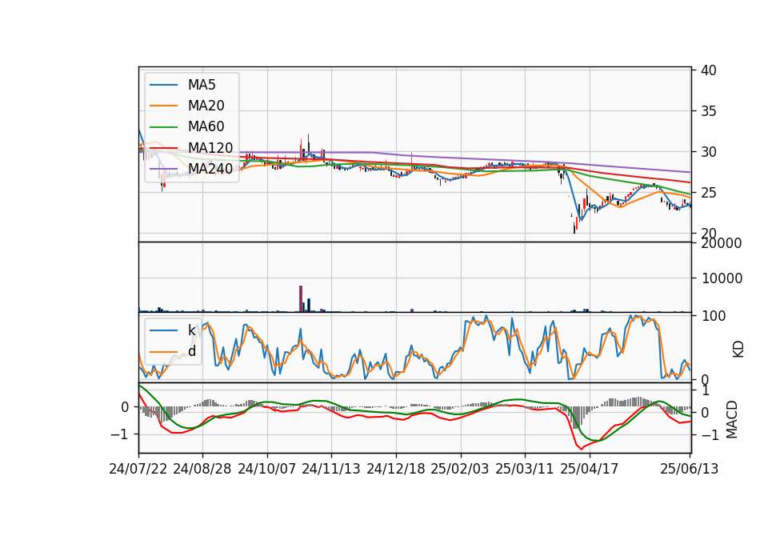Click the 24/08/28 date label
This screenshot has height=552, width=768.
point(202,469)
